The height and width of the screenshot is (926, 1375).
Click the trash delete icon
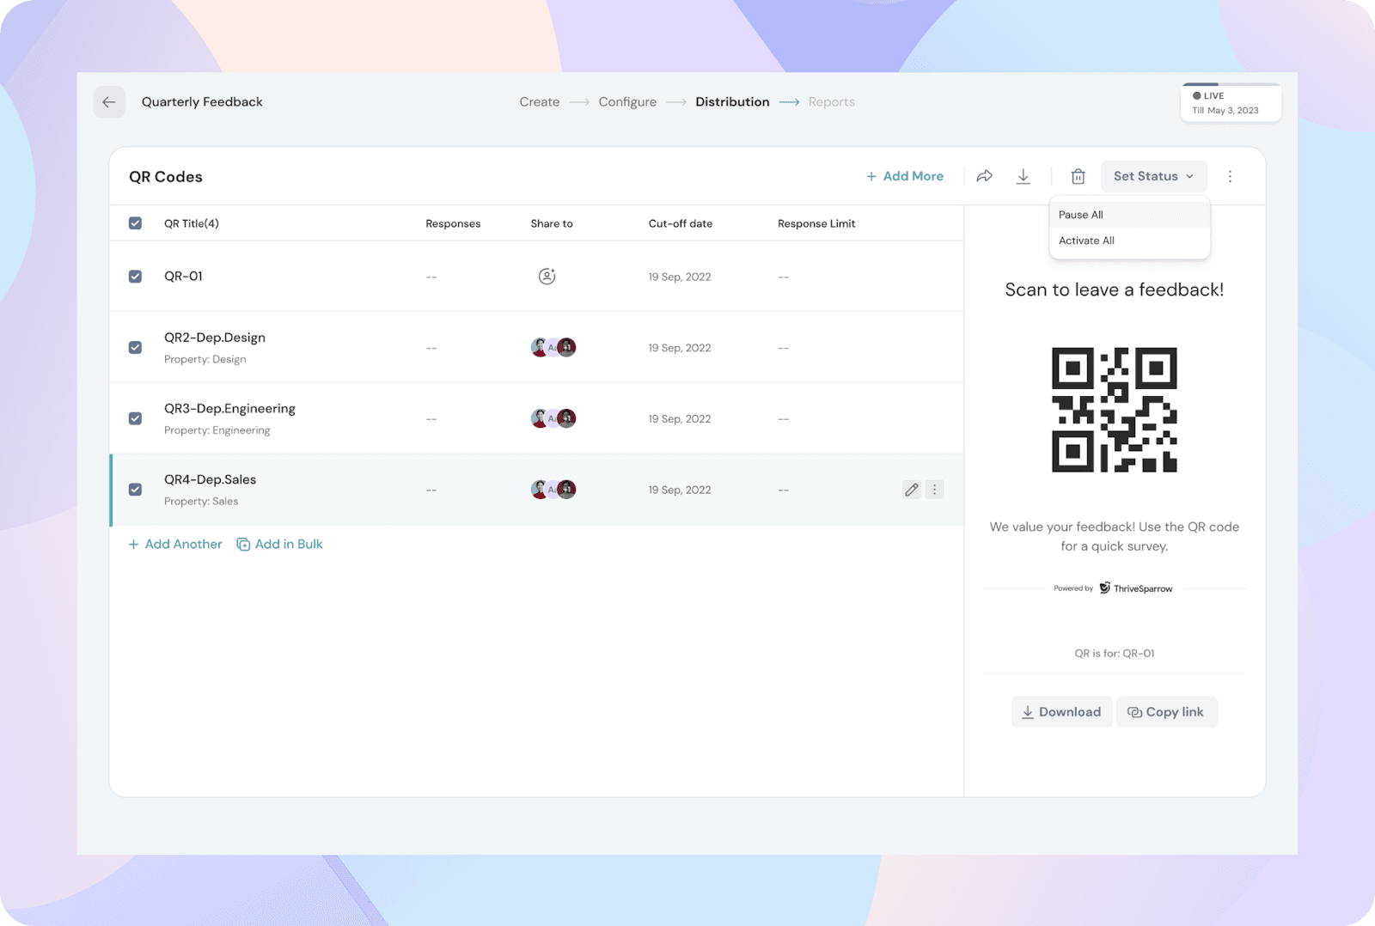point(1078,176)
